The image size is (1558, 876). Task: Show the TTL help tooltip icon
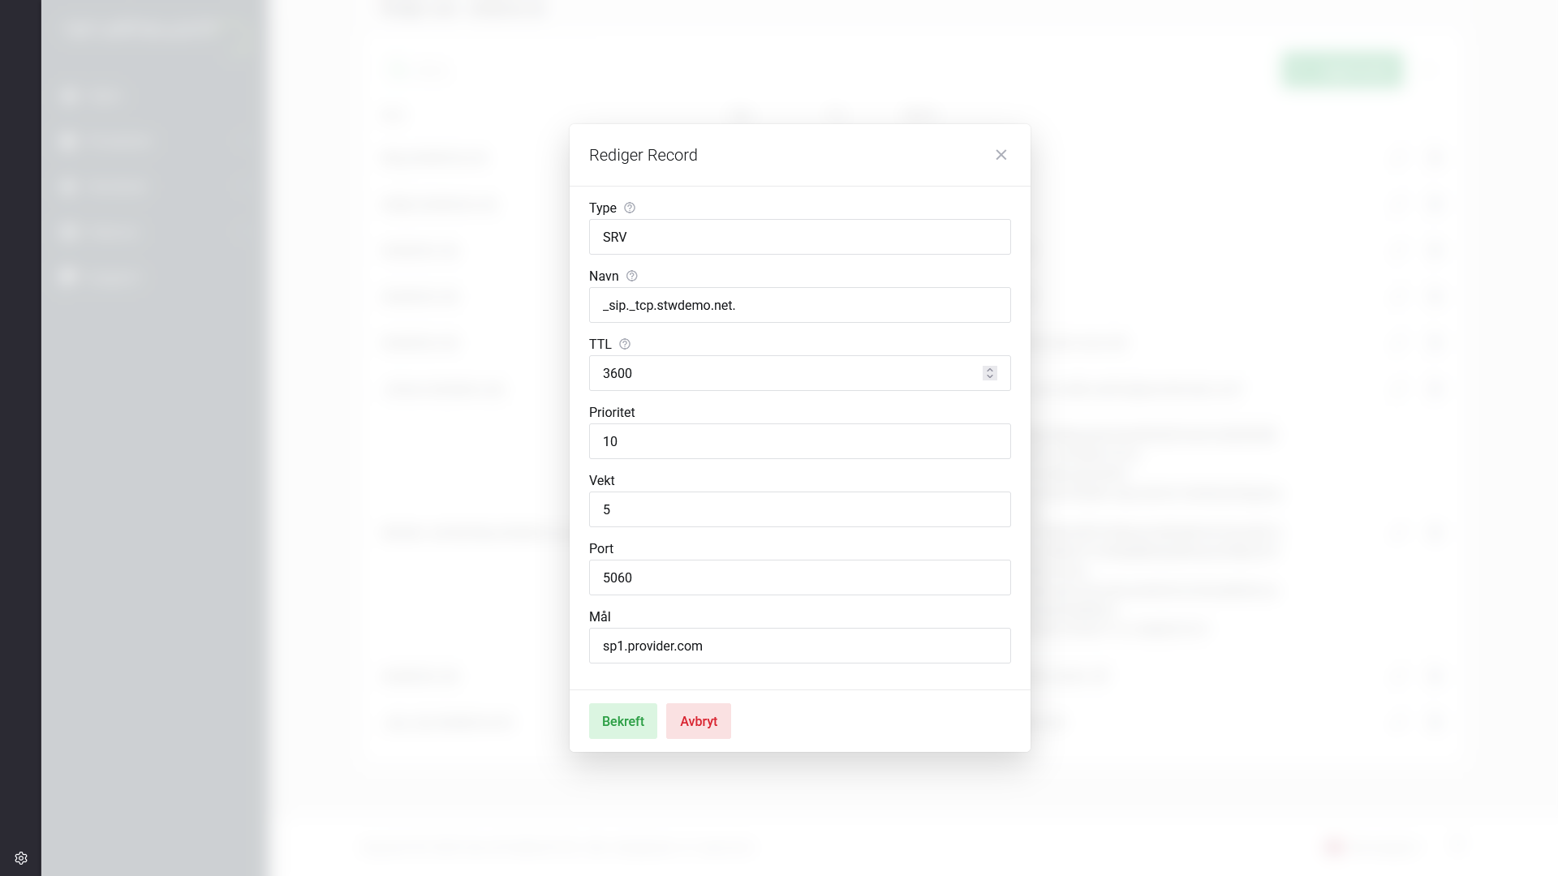click(625, 344)
